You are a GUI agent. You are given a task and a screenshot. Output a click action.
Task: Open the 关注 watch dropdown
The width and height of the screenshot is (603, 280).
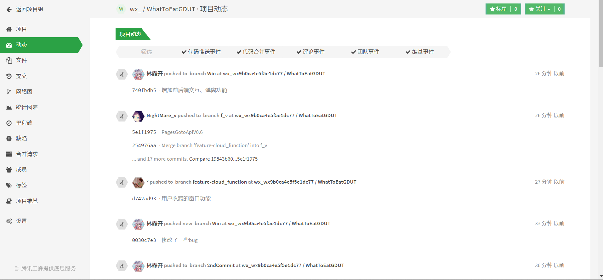pyautogui.click(x=539, y=9)
